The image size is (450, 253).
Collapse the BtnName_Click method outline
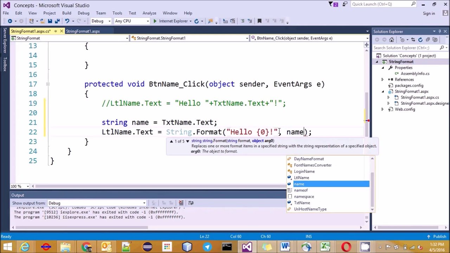47,84
